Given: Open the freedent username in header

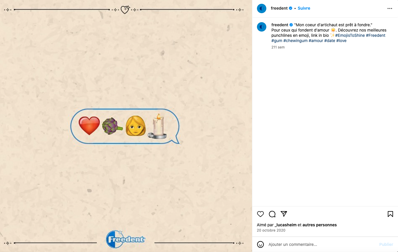Looking at the screenshot, I should [279, 8].
